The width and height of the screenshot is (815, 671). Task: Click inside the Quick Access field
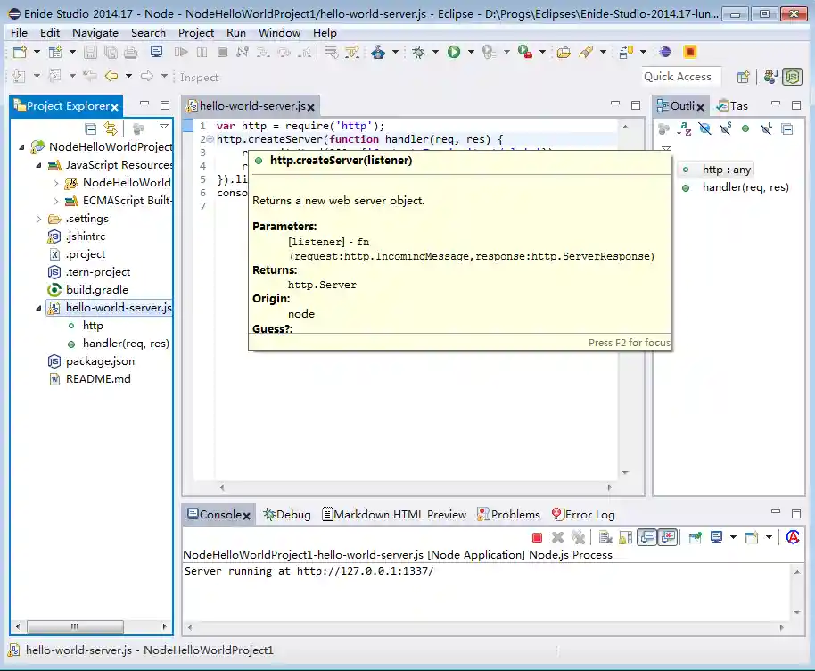tap(679, 77)
